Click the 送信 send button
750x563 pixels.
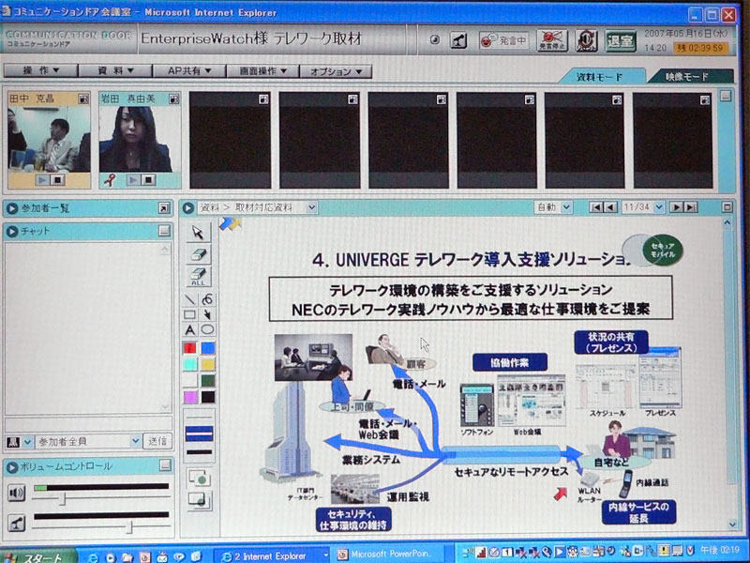pos(157,441)
